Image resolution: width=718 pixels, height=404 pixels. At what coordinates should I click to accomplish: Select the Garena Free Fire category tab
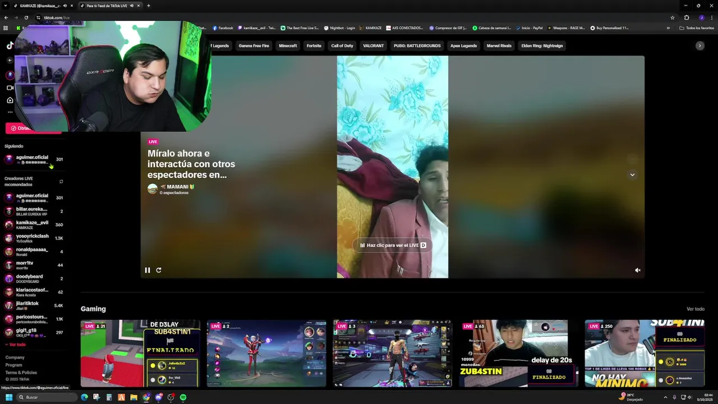coord(254,45)
